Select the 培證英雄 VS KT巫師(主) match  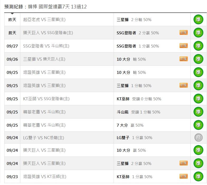pos(45,177)
